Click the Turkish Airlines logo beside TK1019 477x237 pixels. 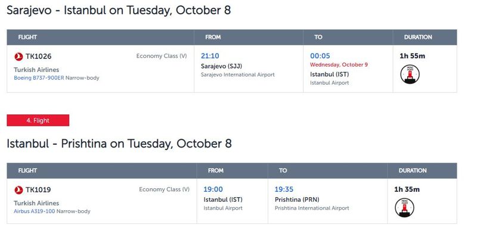pos(18,190)
